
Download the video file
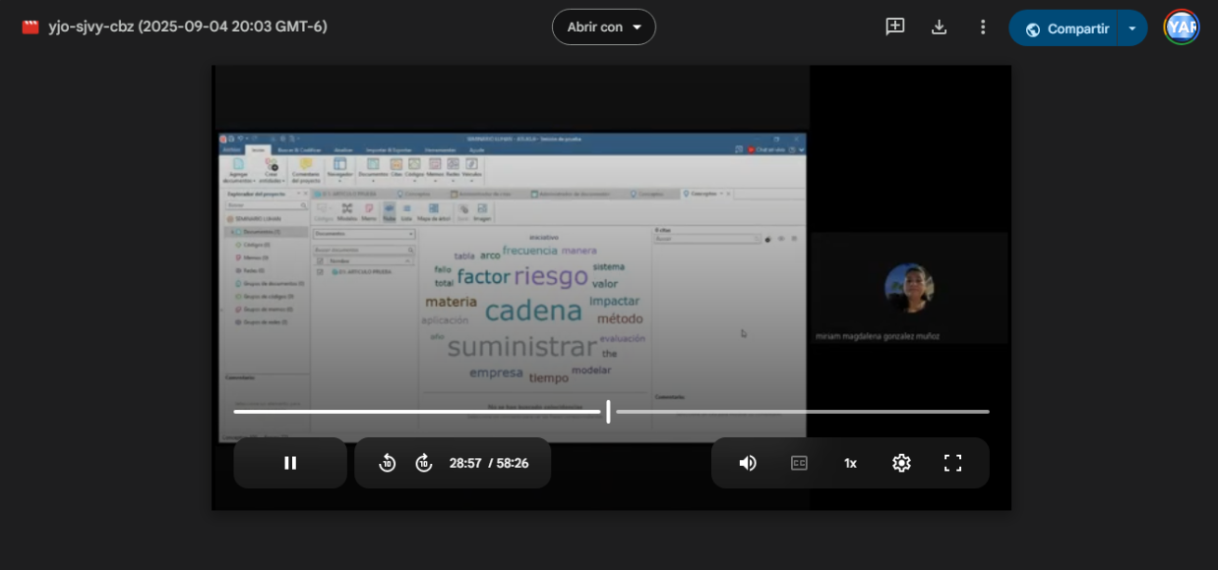(939, 28)
